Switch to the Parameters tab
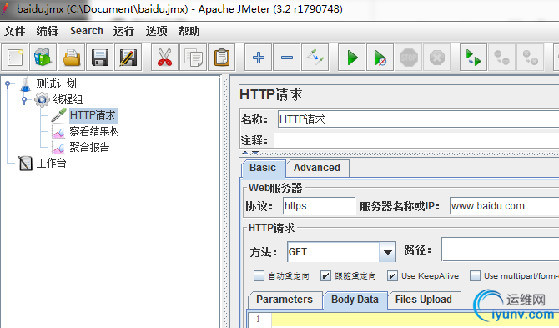This screenshot has width=559, height=328. (x=285, y=300)
